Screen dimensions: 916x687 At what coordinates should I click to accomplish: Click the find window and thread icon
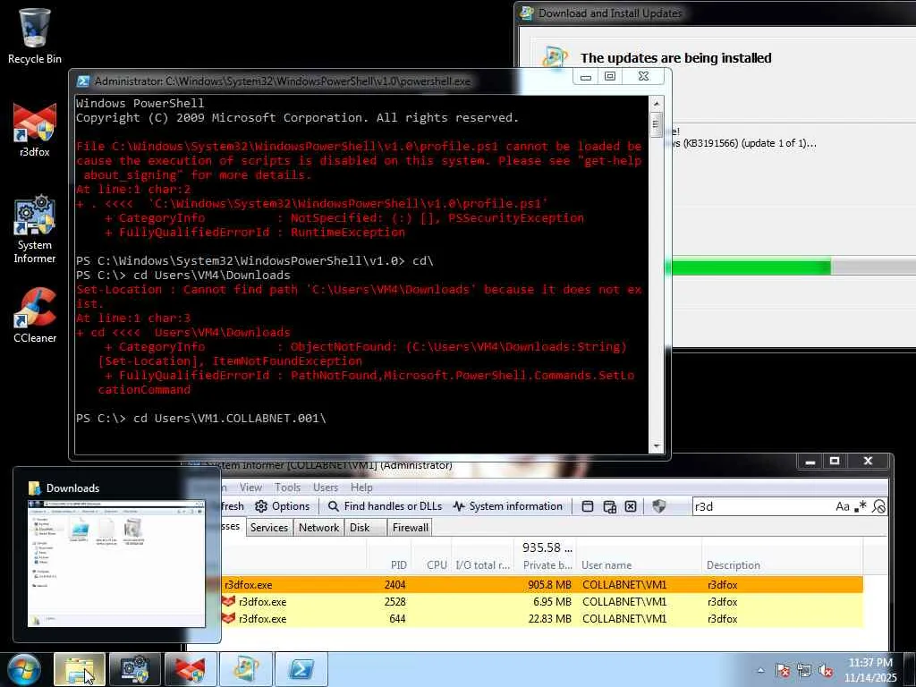[609, 506]
